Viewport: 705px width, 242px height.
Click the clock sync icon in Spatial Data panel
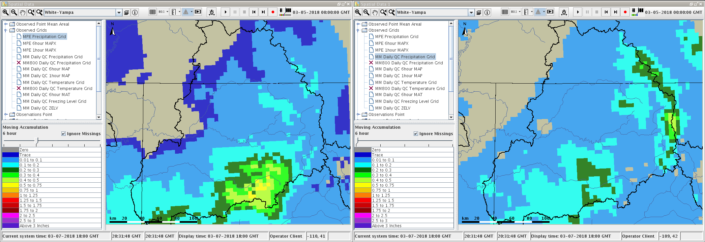[x=212, y=12]
